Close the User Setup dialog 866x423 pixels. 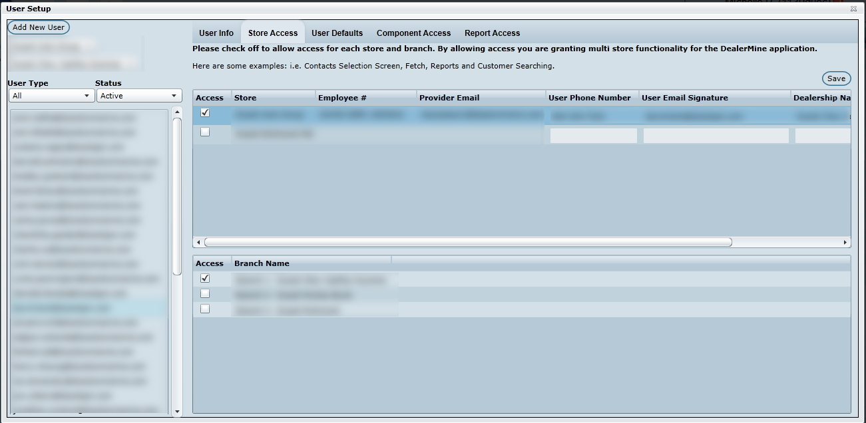(853, 9)
